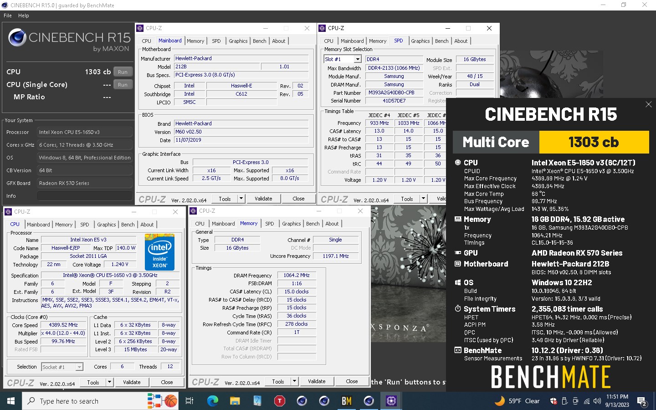Click CPU-Z title icon in Memory window
656x410 pixels.
(193, 211)
